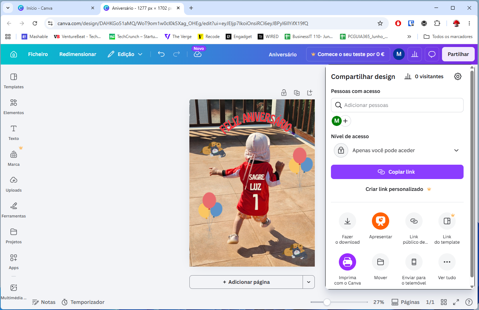Image resolution: width=479 pixels, height=310 pixels.
Task: Open the Temporizador in bottom bar
Action: click(x=83, y=302)
